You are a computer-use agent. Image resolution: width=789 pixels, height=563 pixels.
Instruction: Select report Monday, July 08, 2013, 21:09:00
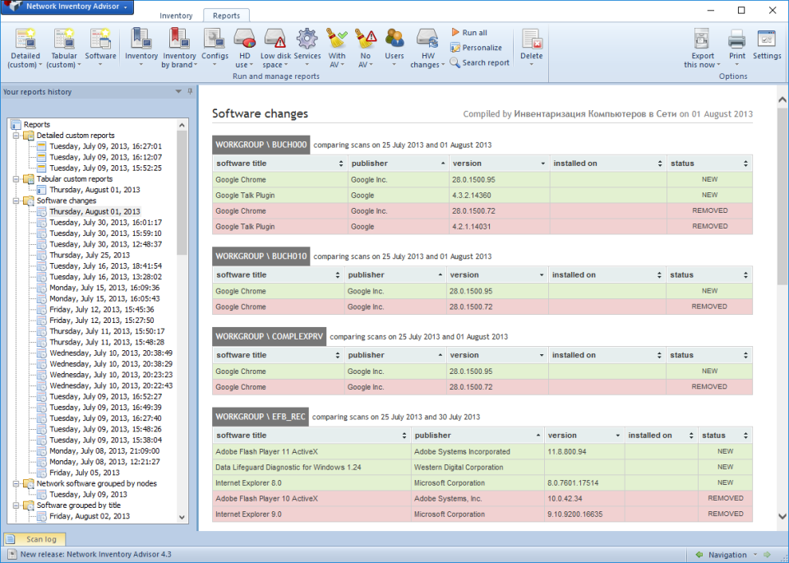click(x=104, y=451)
